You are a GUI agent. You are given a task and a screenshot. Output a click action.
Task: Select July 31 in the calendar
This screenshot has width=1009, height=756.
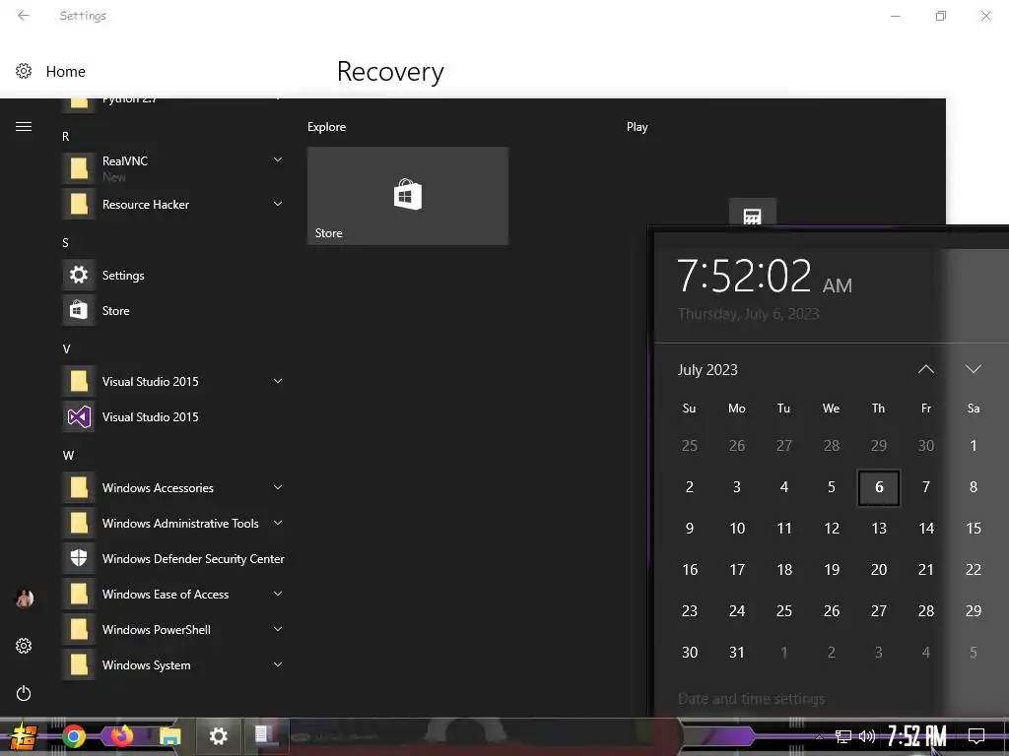click(737, 653)
